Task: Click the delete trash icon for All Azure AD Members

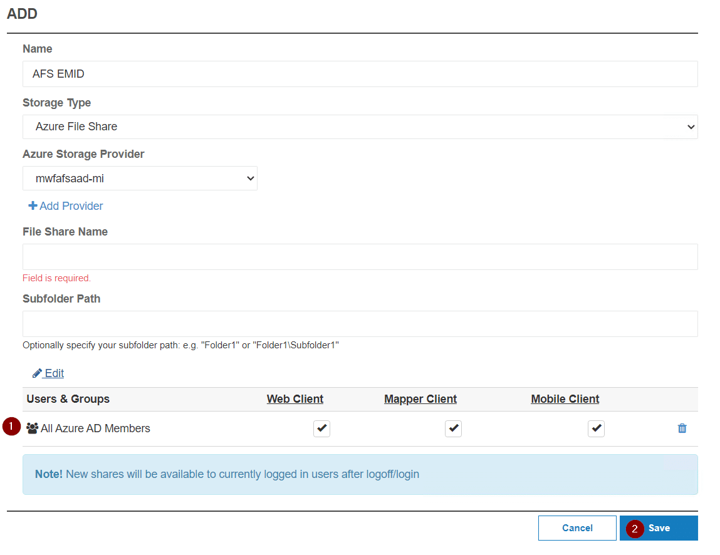Action: click(682, 428)
